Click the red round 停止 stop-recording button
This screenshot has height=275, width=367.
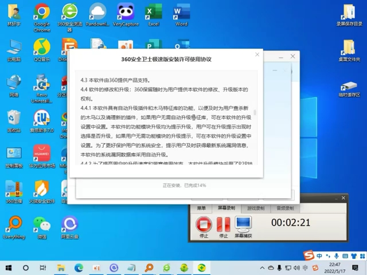(x=204, y=225)
